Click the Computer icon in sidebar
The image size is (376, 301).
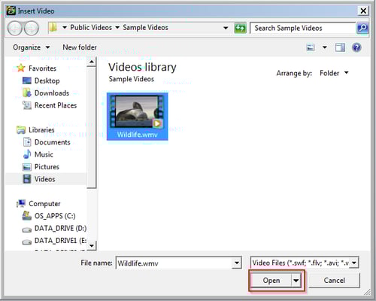21,203
